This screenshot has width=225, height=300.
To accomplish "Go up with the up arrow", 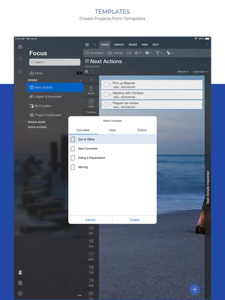I will click(99, 71).
